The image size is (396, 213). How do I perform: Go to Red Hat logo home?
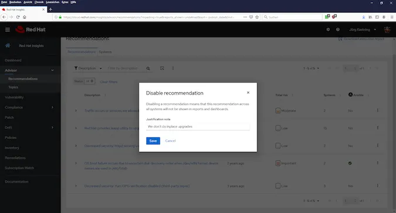pos(31,29)
